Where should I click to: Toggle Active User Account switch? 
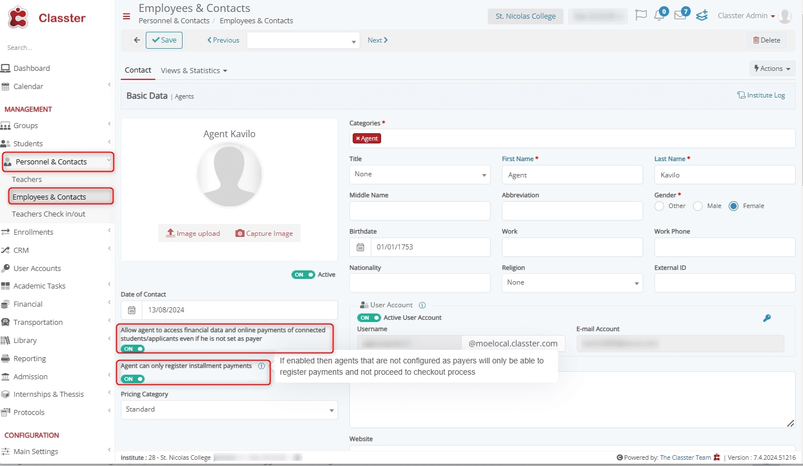369,318
